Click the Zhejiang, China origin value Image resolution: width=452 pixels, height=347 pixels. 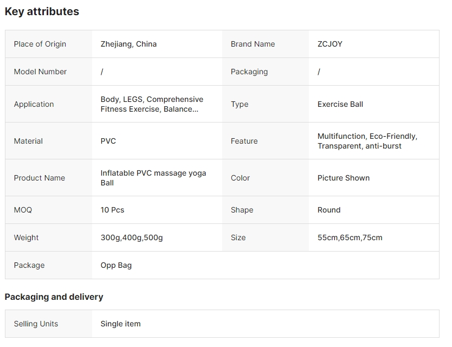(x=128, y=44)
